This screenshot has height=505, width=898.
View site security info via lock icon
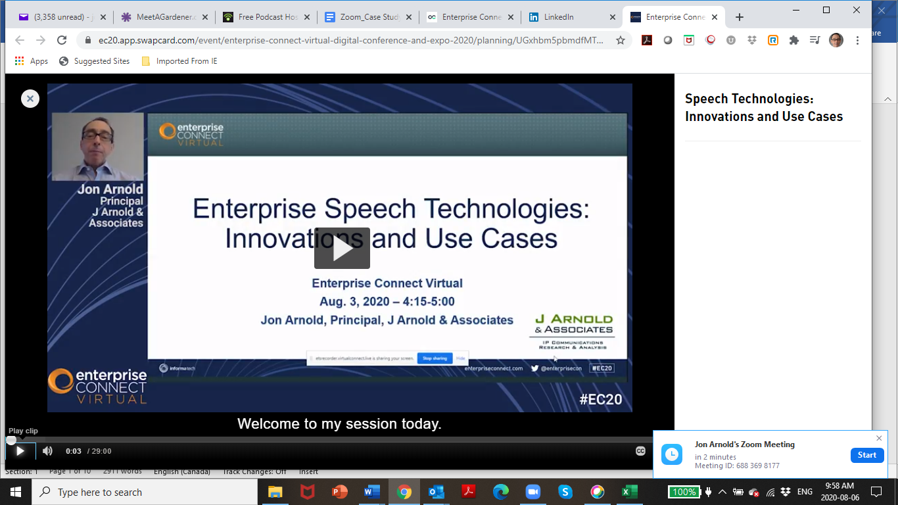(88, 40)
